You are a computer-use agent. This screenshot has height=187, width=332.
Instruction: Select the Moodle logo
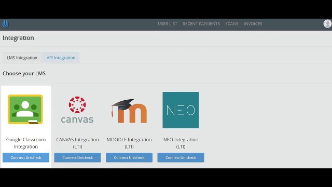pos(129,111)
